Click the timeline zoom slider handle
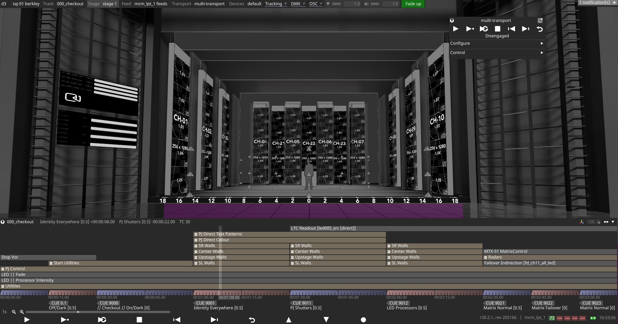 pos(78,312)
